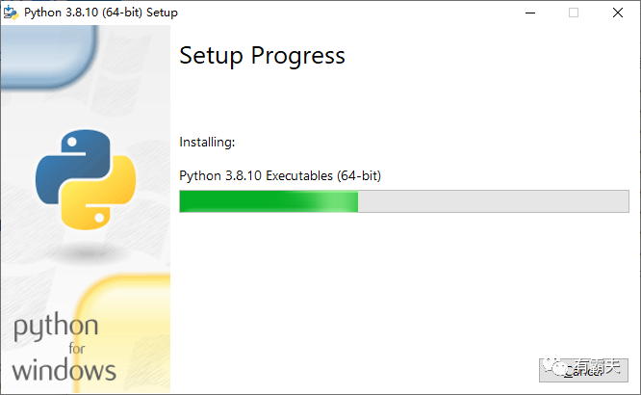Click the "python" word in sidebar branding
This screenshot has height=395, width=641.
[55, 328]
